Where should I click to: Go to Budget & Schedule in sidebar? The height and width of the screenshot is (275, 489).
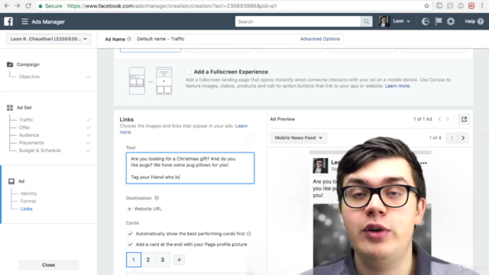40,150
